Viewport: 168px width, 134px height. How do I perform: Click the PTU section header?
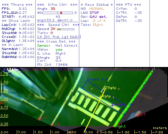128,5
